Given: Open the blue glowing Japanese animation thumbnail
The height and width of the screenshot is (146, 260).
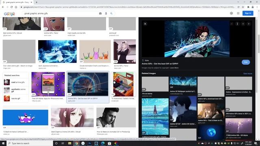Looking at the screenshot, I should [x=57, y=52].
